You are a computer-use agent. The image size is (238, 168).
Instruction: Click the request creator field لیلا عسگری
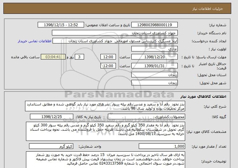pyautogui.click(x=115, y=41)
